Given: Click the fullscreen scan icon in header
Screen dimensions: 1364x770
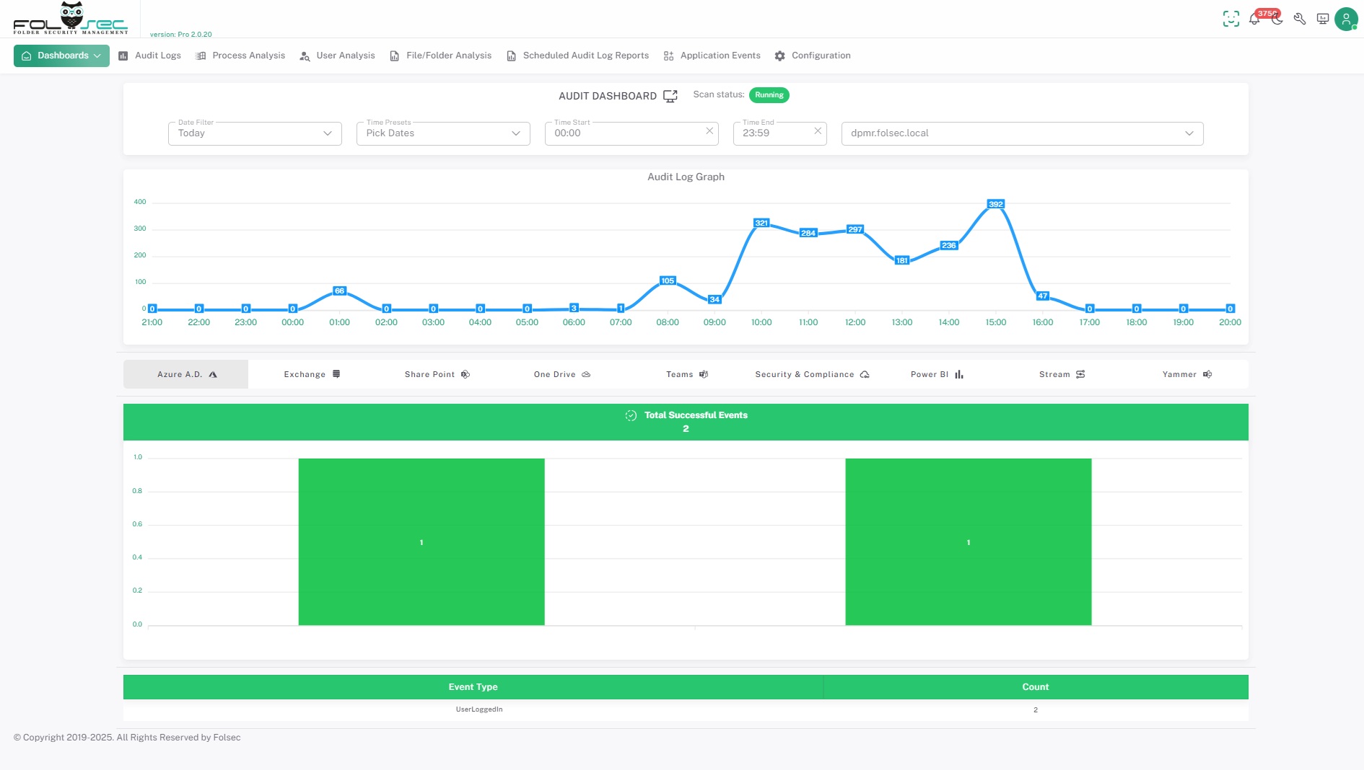Looking at the screenshot, I should click(1230, 19).
